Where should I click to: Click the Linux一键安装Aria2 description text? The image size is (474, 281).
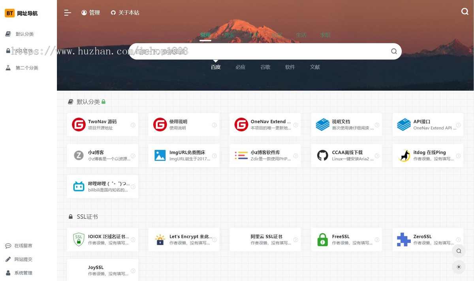tap(353, 158)
